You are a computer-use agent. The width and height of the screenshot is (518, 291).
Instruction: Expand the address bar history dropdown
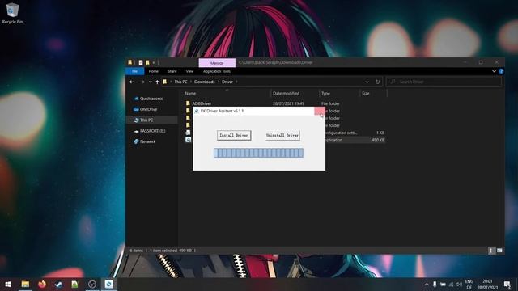[x=367, y=82]
